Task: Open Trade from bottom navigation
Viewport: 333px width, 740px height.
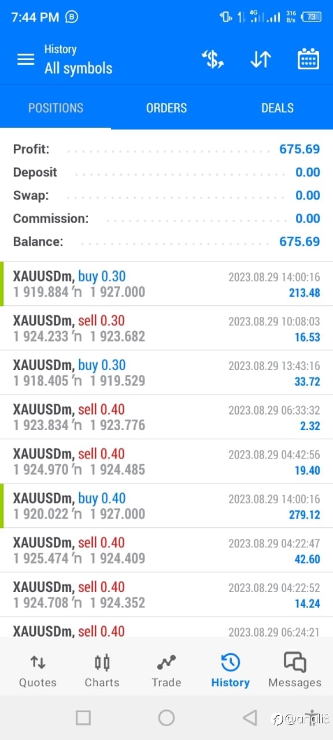Action: pos(166,671)
